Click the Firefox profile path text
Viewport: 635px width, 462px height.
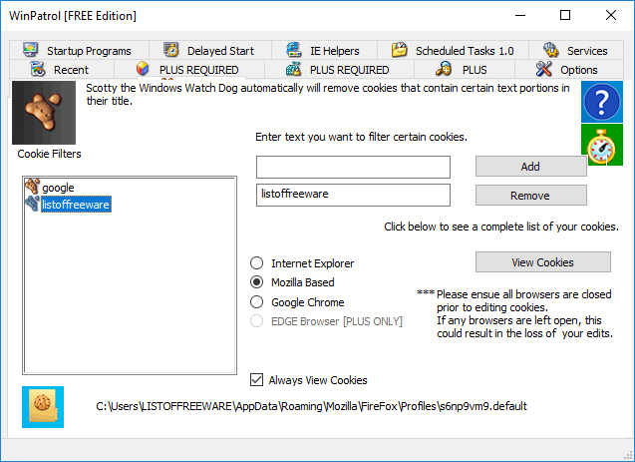[x=311, y=406]
